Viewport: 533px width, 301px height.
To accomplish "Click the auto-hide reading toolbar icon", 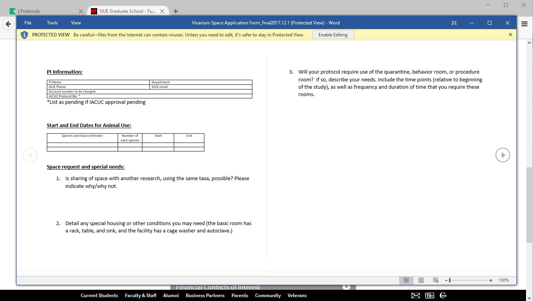I will [454, 23].
